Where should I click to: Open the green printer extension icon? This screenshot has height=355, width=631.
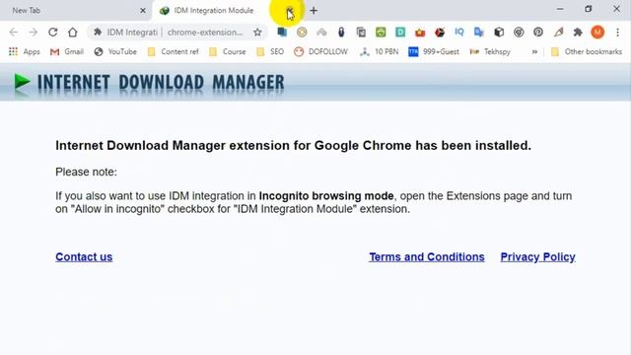tap(381, 33)
